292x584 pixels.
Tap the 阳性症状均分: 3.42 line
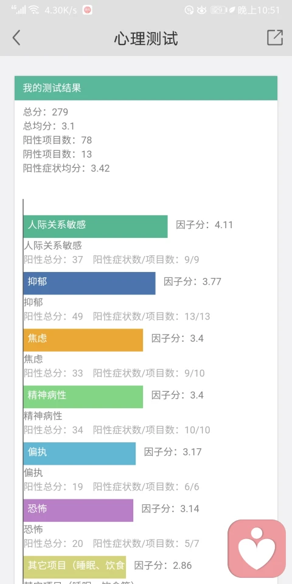coord(66,169)
